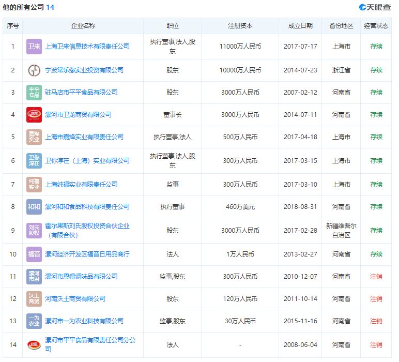The width and height of the screenshot is (399, 362).
Task: Click the 11000万人民币 capital cell
Action: coord(240,47)
